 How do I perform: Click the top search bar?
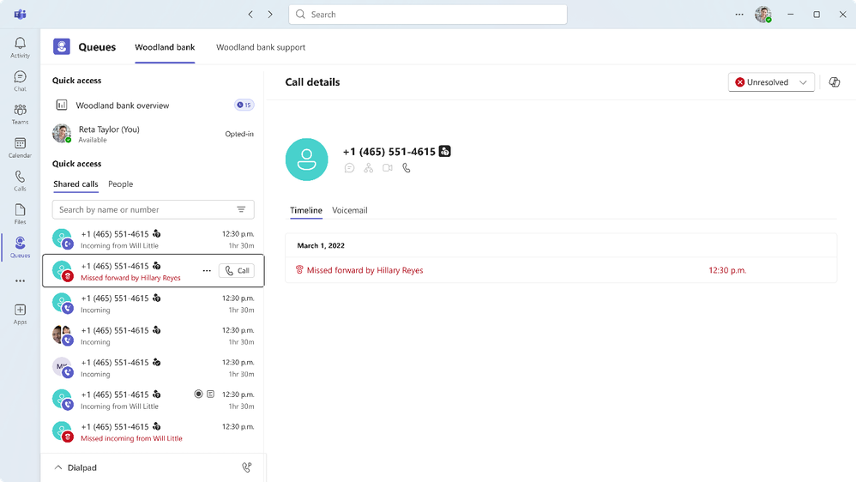point(427,15)
